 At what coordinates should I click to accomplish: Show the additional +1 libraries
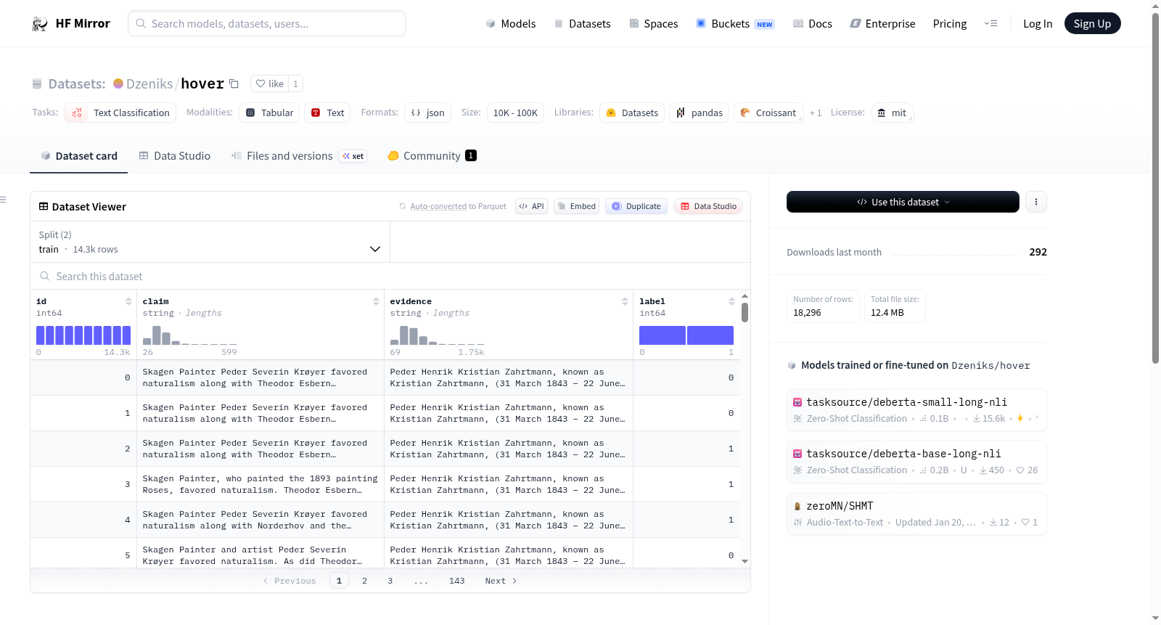click(816, 113)
